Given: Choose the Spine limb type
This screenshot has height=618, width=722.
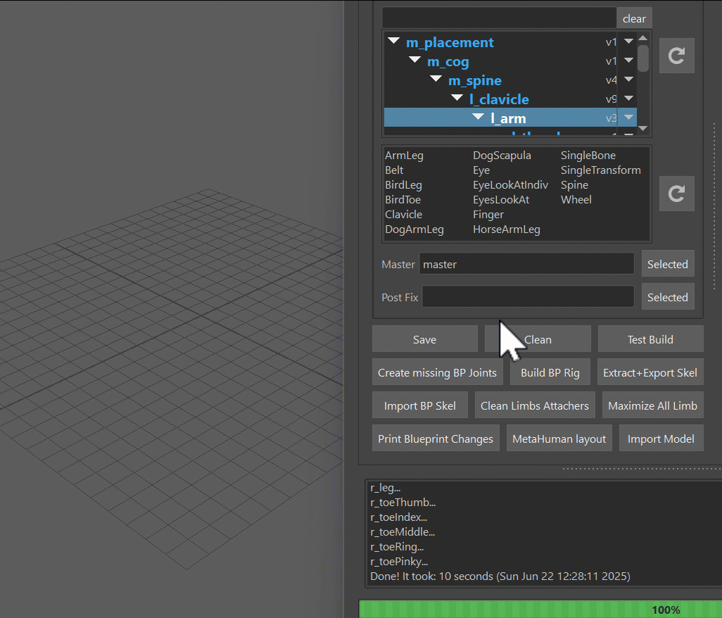Looking at the screenshot, I should tap(574, 185).
